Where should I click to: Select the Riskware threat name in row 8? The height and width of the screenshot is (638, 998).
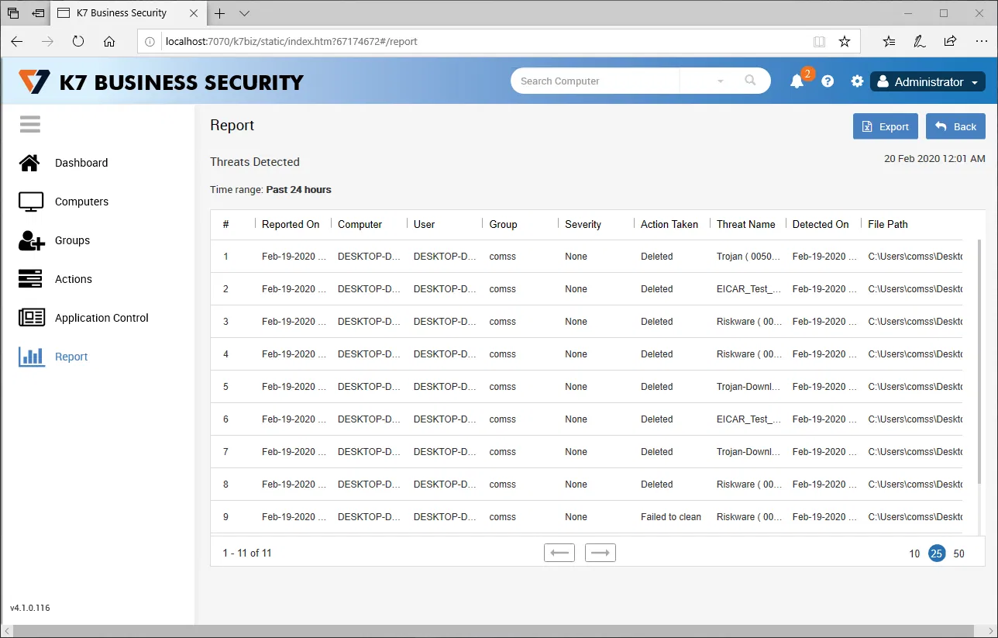click(749, 485)
